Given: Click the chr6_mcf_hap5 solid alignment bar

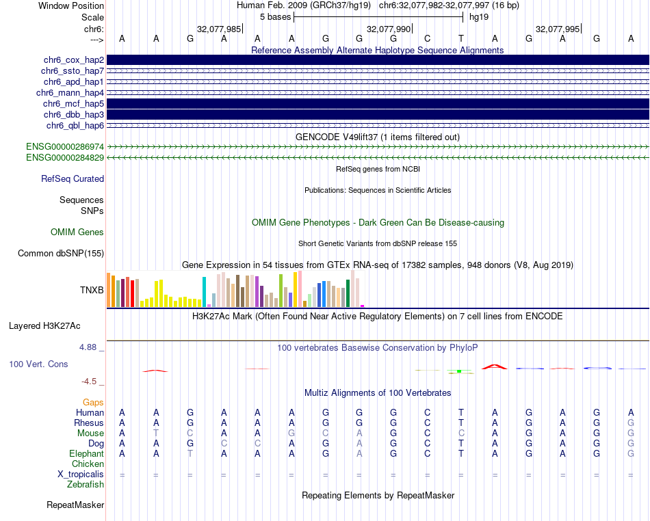Looking at the screenshot, I should [378, 103].
